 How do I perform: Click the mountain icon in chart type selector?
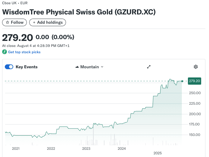pos(77,67)
